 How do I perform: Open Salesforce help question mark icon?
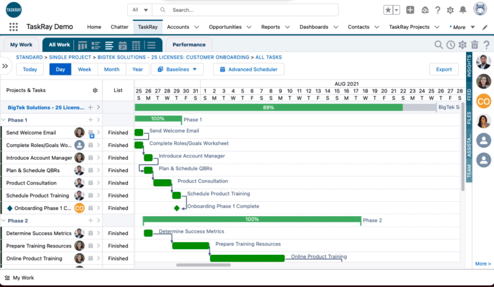pos(438,10)
